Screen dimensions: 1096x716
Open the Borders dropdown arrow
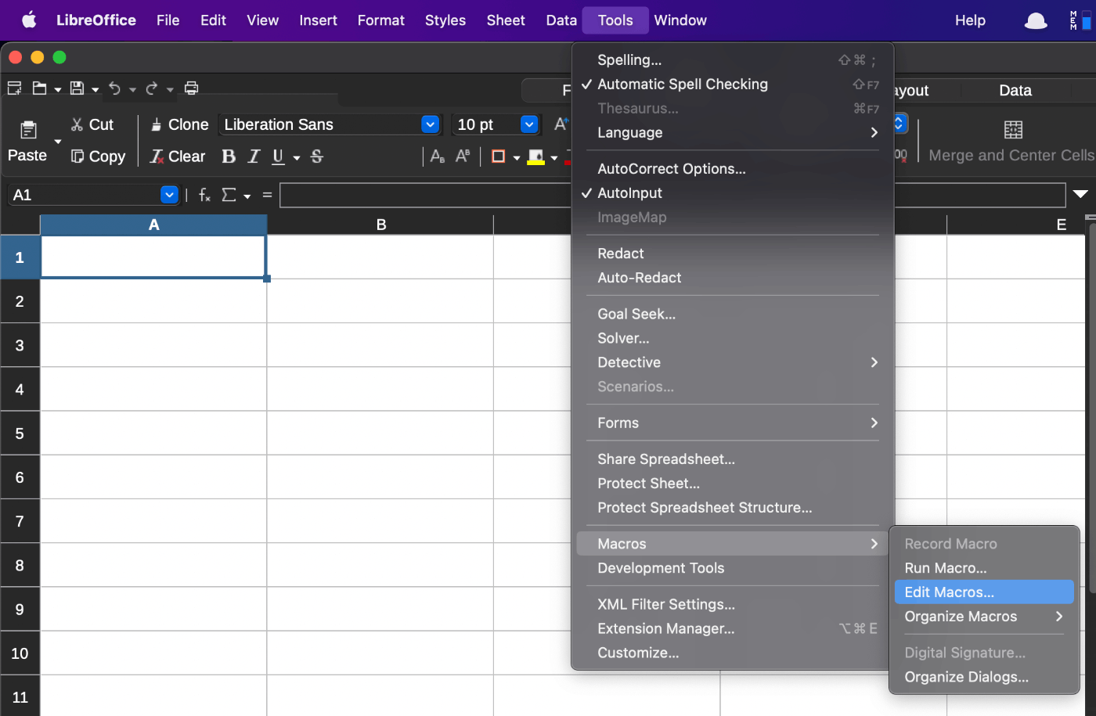point(517,157)
